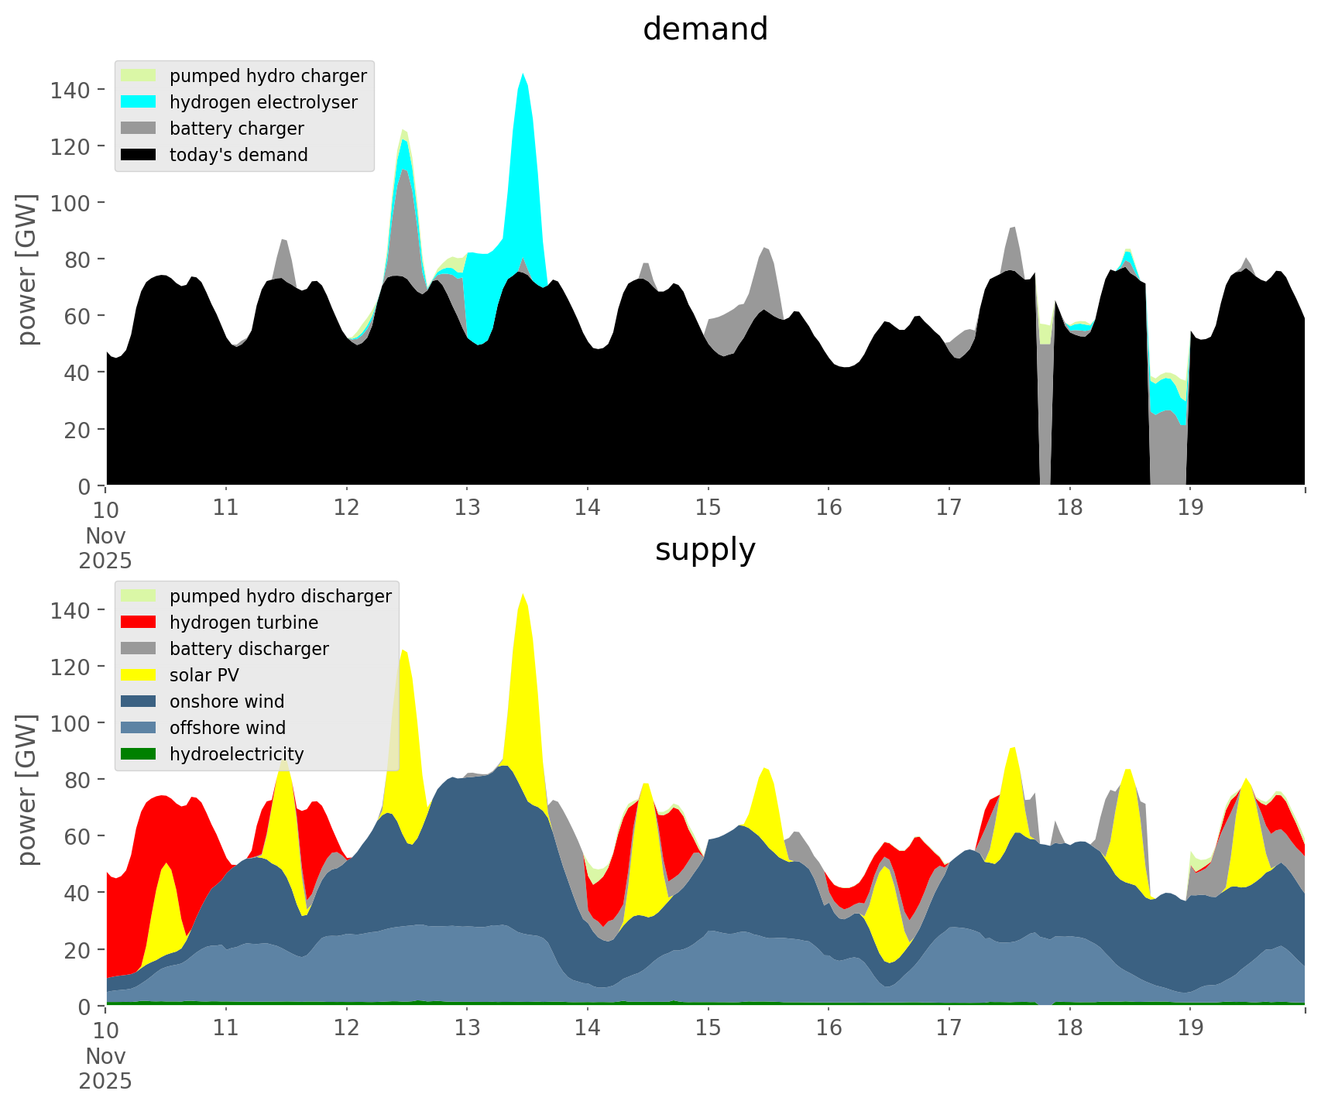Click the red hydrogen turbine legend swatch
Image resolution: width=1321 pixels, height=1108 pixels.
coord(139,623)
